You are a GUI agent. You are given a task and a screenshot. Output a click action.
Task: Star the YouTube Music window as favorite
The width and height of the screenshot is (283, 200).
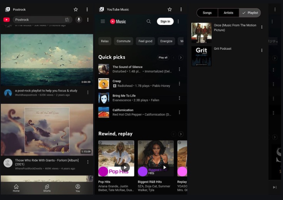pos(170,9)
